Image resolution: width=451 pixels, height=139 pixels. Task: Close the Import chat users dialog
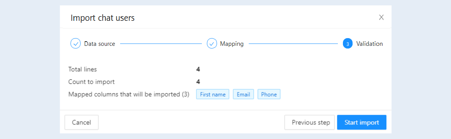[x=381, y=17]
